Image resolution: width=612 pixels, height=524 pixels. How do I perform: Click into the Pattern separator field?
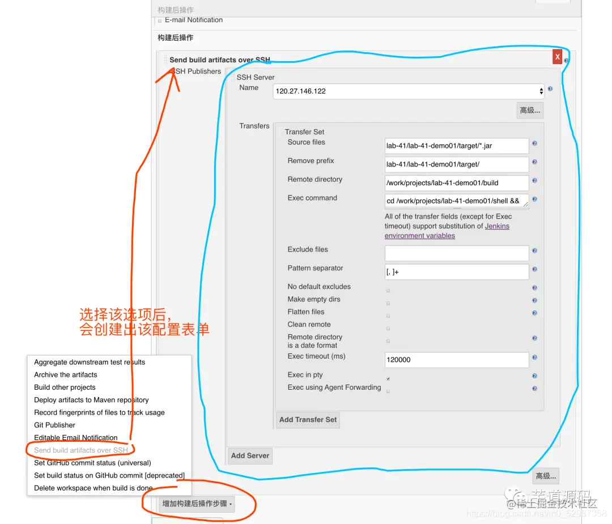pos(457,272)
